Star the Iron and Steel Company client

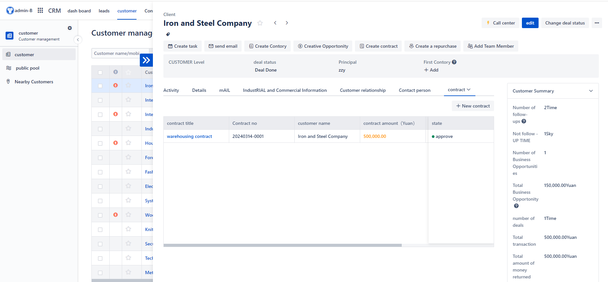point(260,23)
